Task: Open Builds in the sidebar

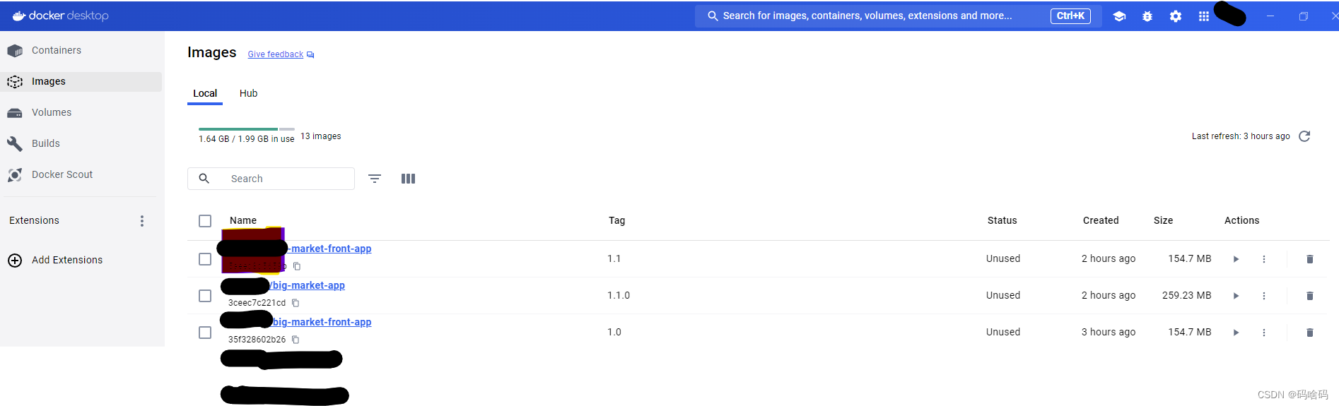Action: [81, 144]
